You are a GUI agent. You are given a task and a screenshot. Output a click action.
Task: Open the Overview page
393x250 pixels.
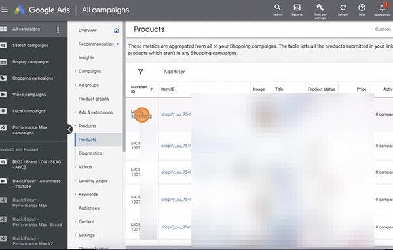point(88,31)
